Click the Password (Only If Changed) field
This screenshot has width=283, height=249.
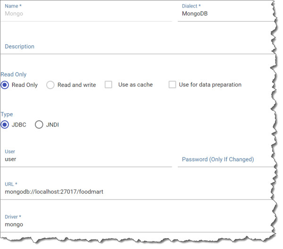pos(226,159)
